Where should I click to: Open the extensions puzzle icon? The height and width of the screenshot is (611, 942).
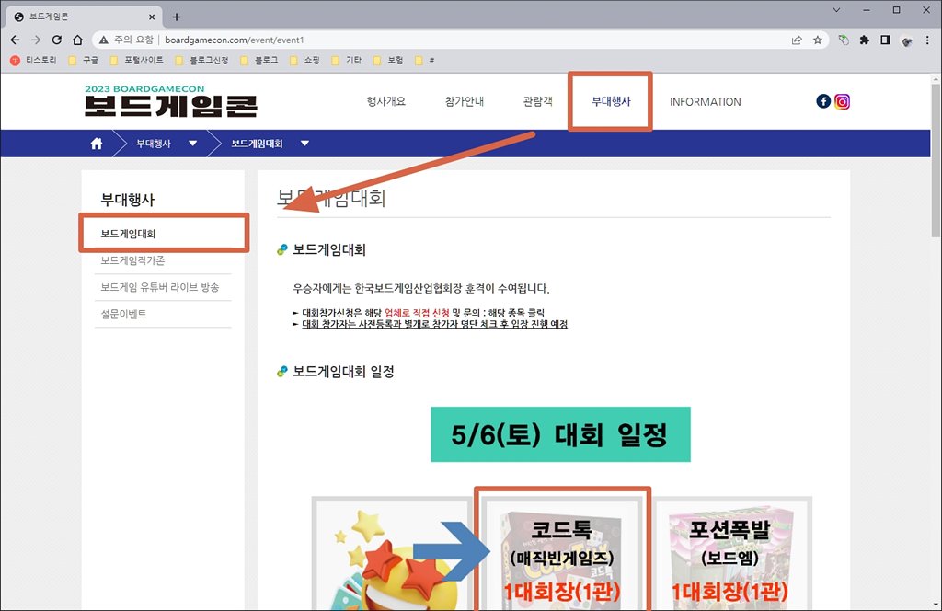(x=865, y=40)
